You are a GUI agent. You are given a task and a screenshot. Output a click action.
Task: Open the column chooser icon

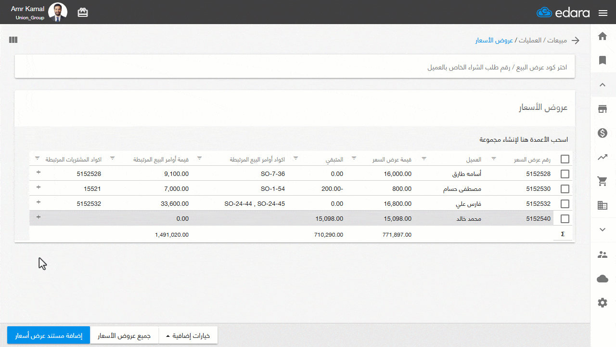click(x=13, y=40)
